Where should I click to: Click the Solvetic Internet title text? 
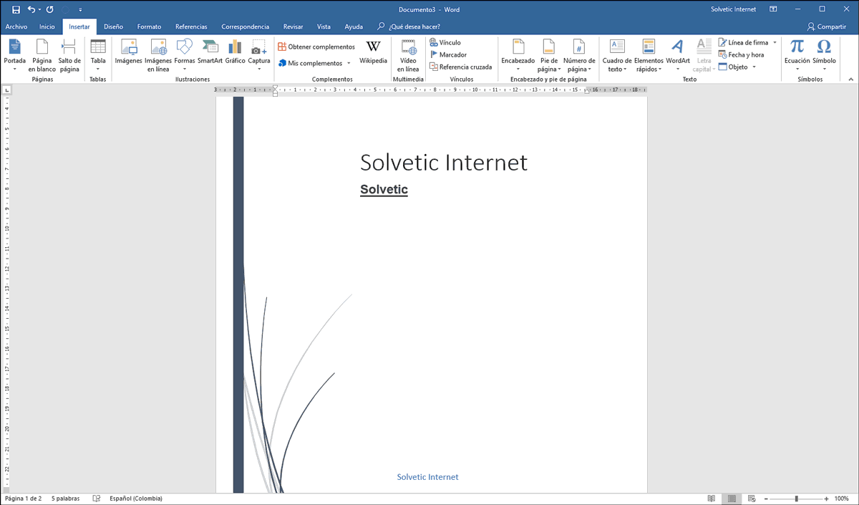444,163
